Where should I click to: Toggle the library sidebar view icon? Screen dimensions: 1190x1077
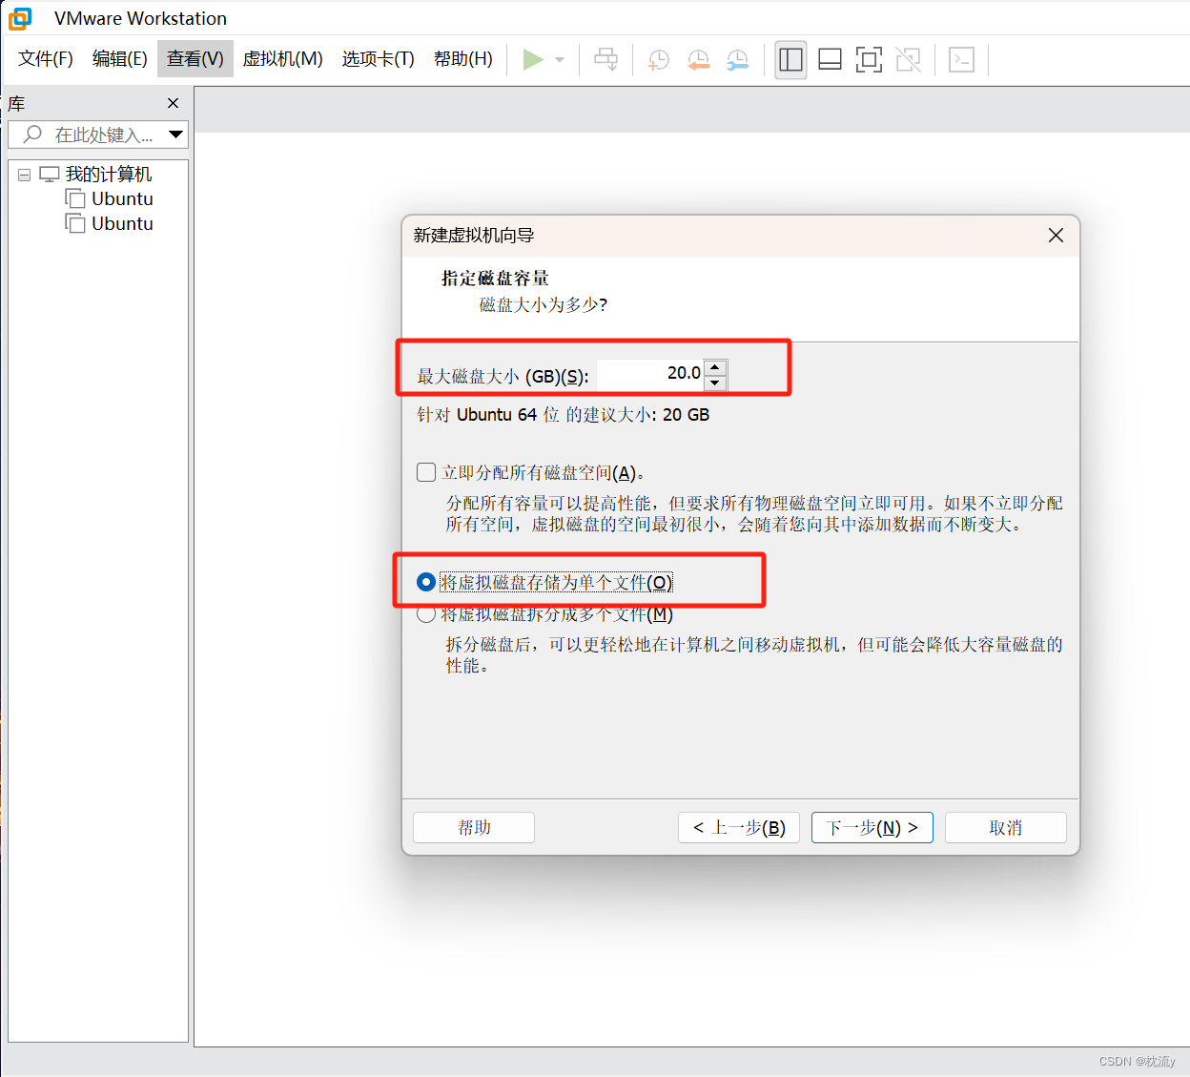pos(790,60)
